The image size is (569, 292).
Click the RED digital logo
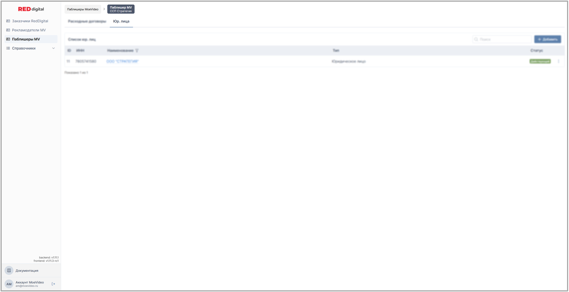[x=31, y=9]
